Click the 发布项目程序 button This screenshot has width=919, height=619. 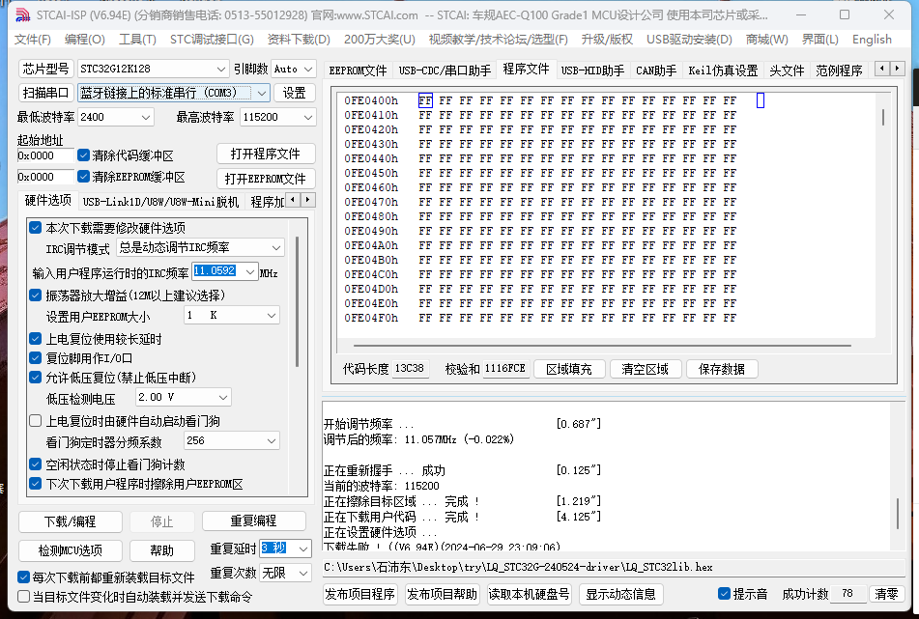tap(359, 594)
